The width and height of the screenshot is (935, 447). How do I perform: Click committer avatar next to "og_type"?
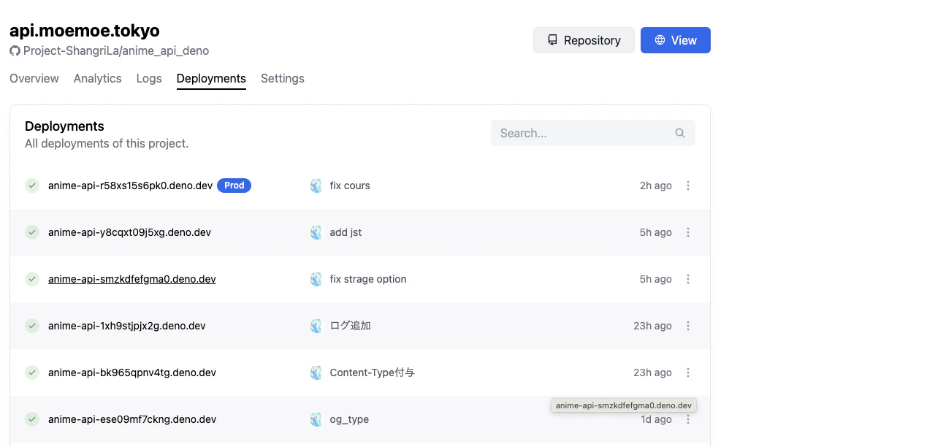tap(316, 419)
